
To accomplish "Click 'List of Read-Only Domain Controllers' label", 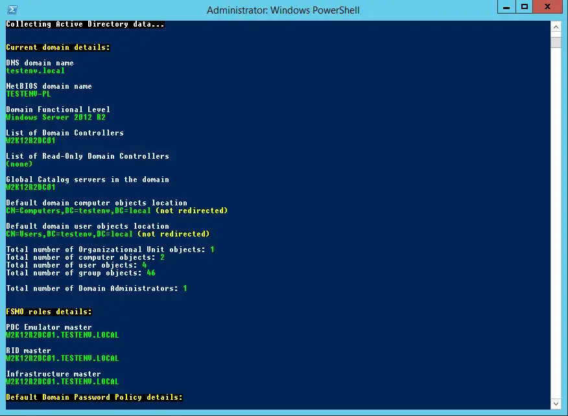I will point(88,156).
